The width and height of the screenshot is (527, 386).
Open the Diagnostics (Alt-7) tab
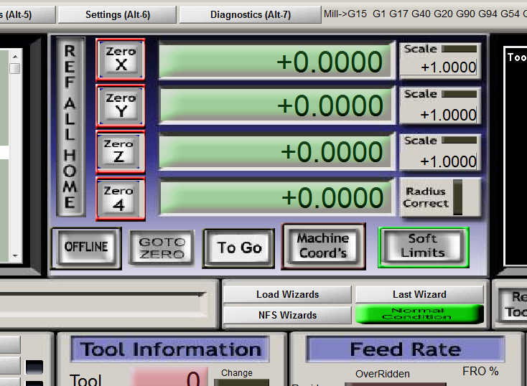click(251, 15)
